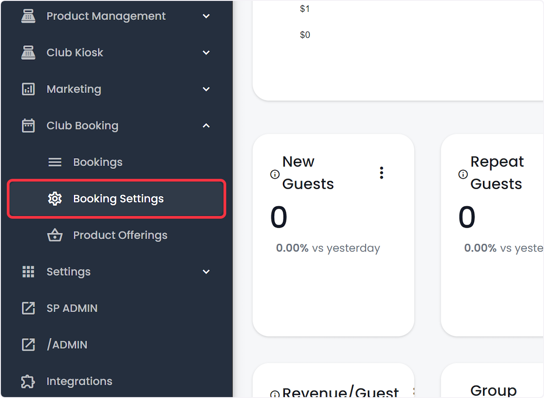Click the info icon beside New Guests
The width and height of the screenshot is (544, 398).
click(x=275, y=174)
